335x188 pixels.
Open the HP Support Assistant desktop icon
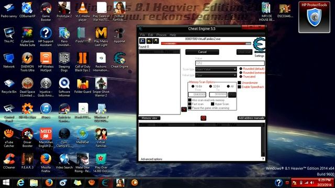pos(46,37)
